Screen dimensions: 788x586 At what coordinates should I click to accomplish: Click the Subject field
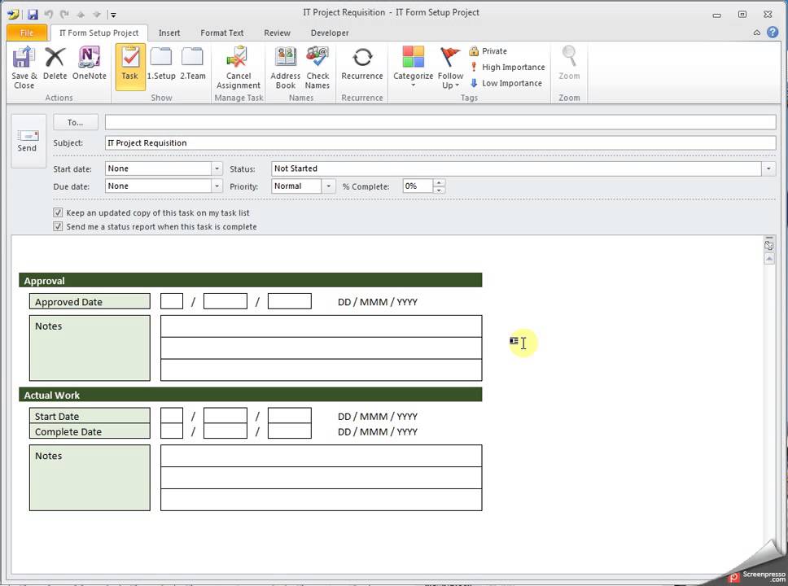(x=440, y=142)
